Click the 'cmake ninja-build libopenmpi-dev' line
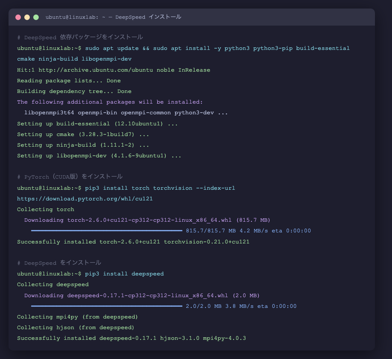Image resolution: width=392 pixels, height=359 pixels. [x=74, y=59]
